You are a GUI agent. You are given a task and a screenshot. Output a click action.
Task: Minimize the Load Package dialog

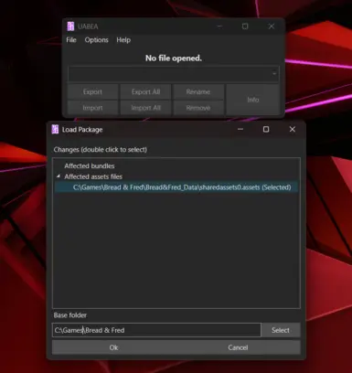tap(240, 129)
